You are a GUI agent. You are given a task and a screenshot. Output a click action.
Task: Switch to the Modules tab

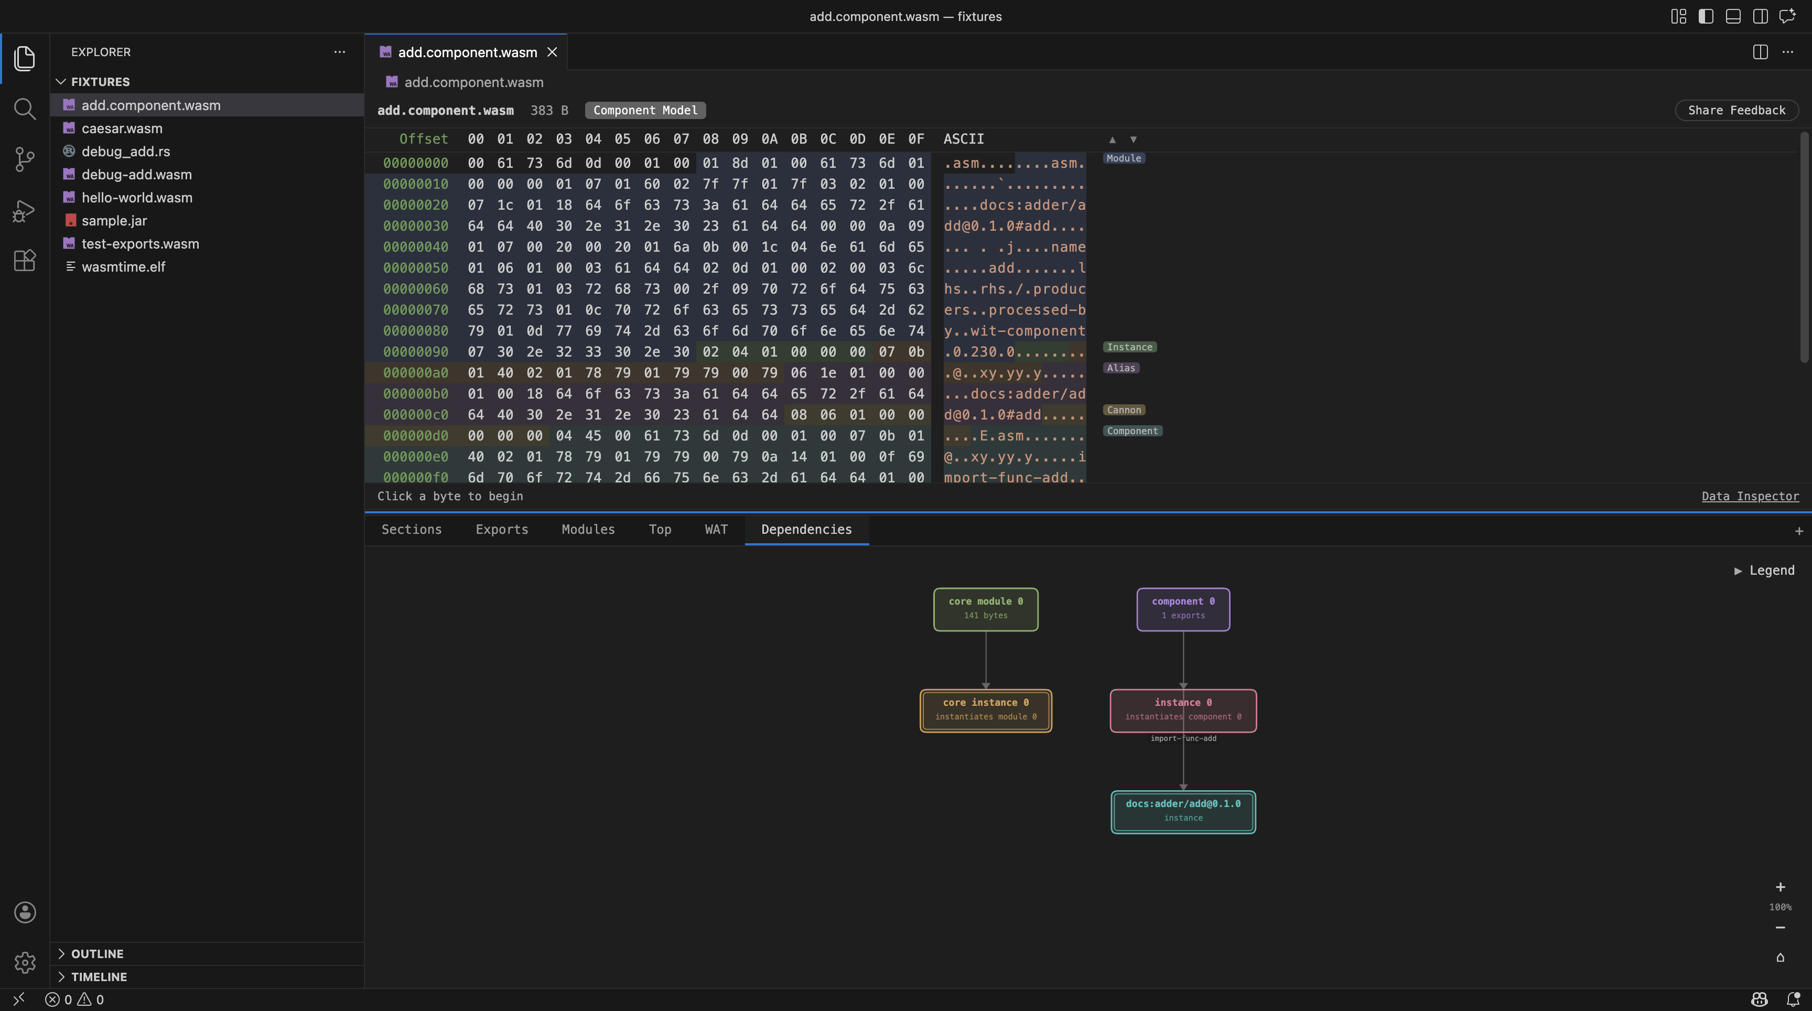pos(588,530)
